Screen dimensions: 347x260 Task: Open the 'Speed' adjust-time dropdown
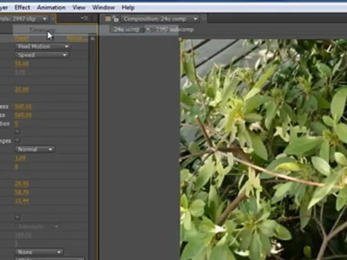coord(42,55)
